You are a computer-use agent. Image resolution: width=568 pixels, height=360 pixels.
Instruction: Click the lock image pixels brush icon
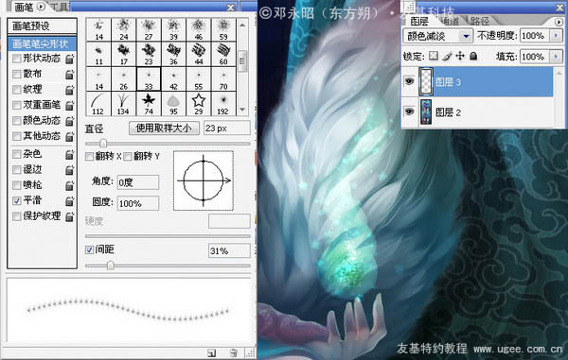(x=447, y=56)
